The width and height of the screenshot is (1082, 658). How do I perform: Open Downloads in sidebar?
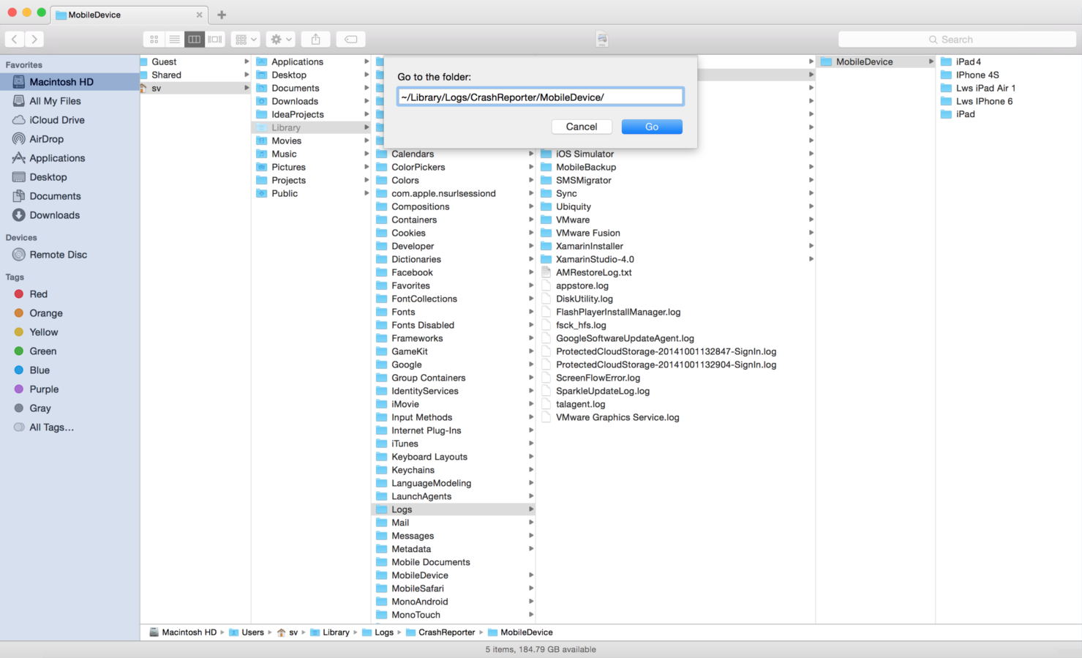pyautogui.click(x=55, y=215)
